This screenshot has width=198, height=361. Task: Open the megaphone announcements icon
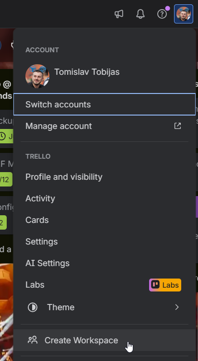coord(119,14)
